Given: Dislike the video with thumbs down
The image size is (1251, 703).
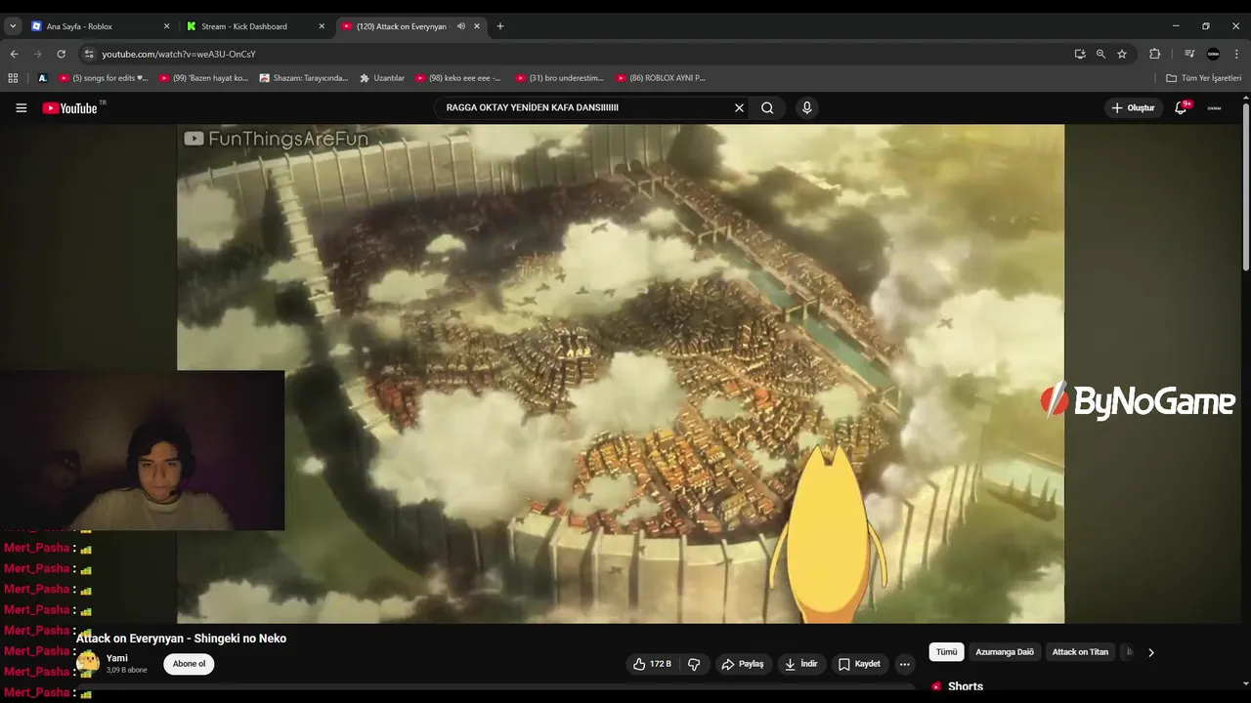Looking at the screenshot, I should (694, 664).
